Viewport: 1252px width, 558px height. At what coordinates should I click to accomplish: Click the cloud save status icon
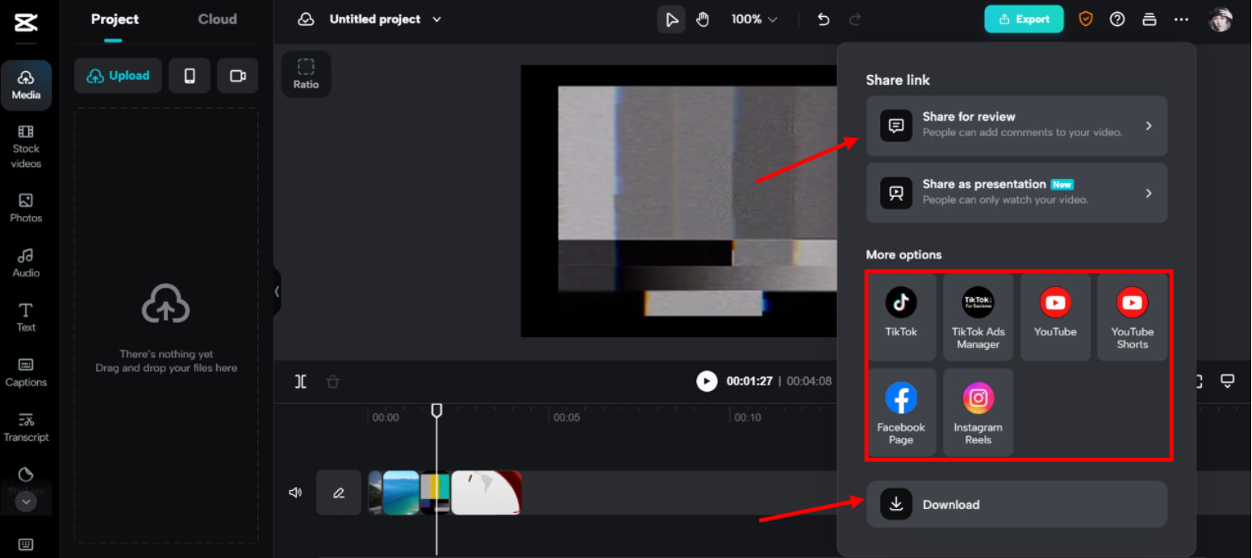coord(306,19)
